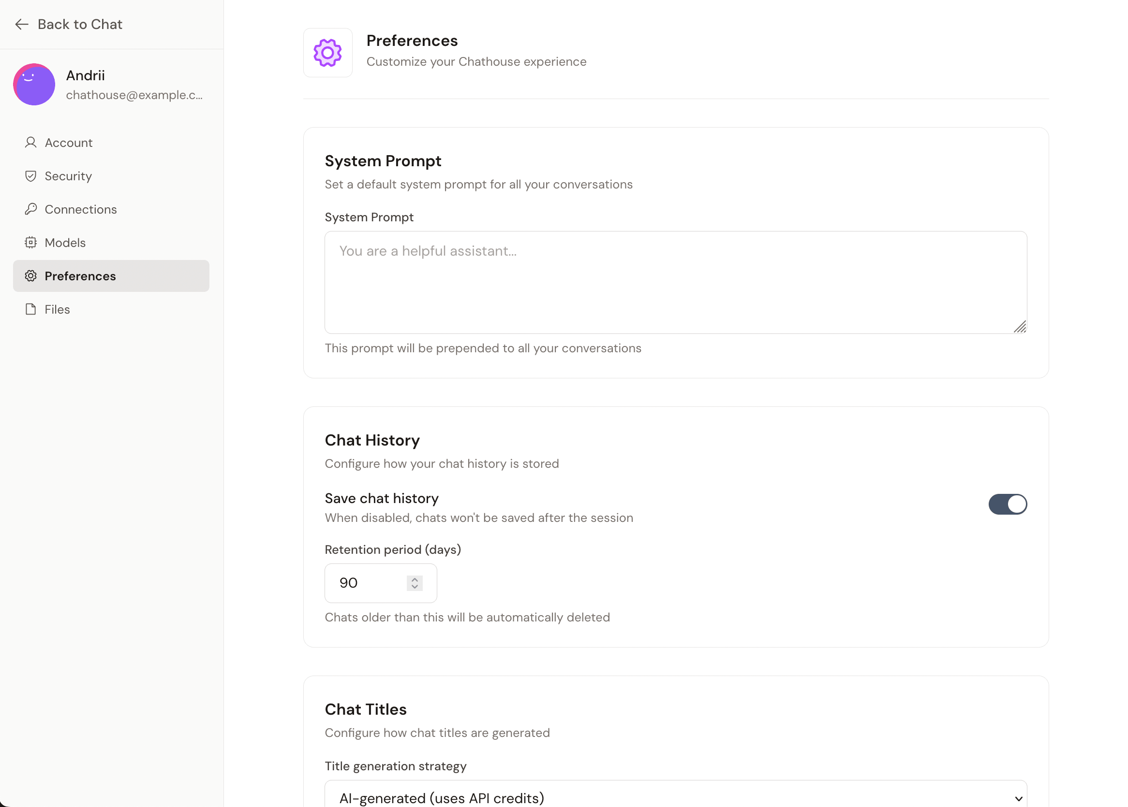This screenshot has height=807, width=1128.
Task: Focus the System Prompt text area
Action: pyautogui.click(x=675, y=282)
